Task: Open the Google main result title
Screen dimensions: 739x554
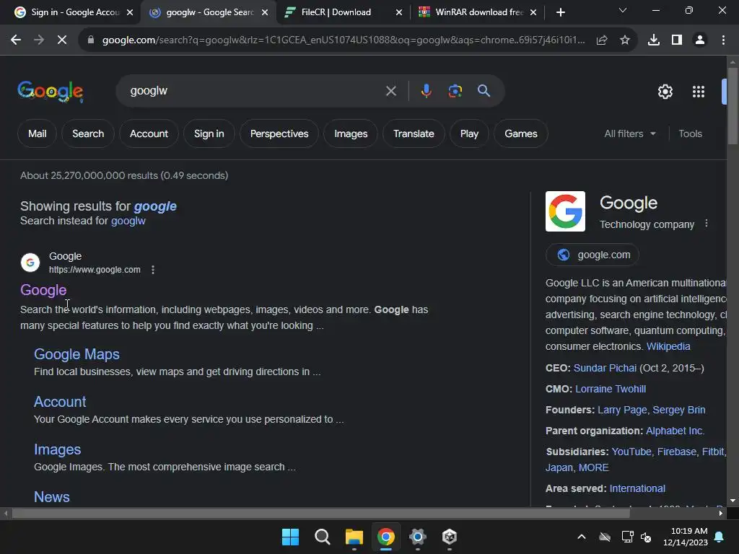Action: coord(43,290)
